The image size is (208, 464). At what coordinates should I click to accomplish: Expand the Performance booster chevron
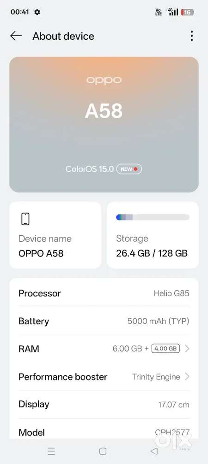(187, 376)
